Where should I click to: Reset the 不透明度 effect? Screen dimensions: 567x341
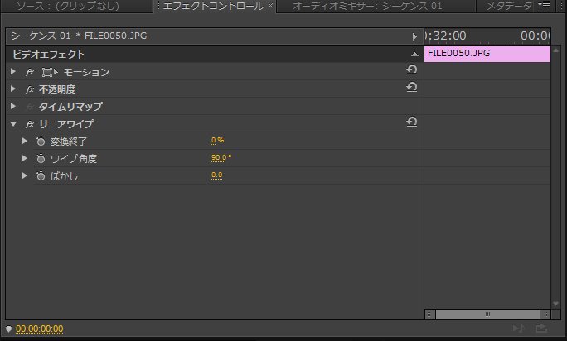[x=411, y=87]
